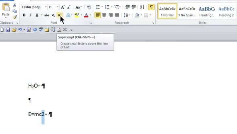Click the Superscript button
The image size is (237, 134).
pos(59,15)
